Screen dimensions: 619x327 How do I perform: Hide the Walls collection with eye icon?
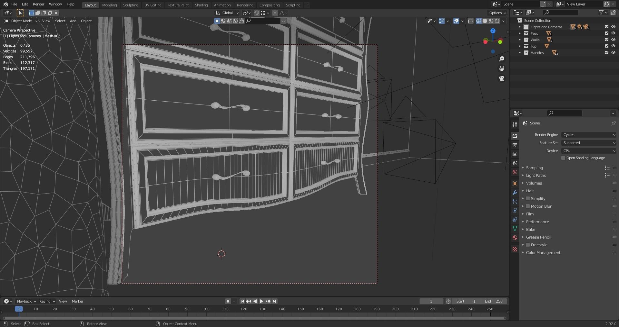[x=613, y=40]
